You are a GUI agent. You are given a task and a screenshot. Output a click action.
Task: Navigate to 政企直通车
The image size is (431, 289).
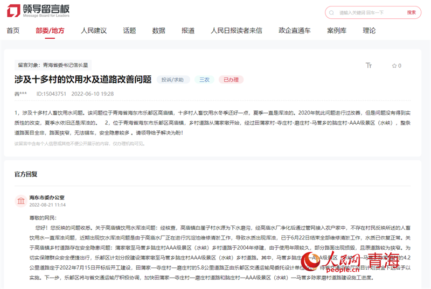click(x=295, y=31)
